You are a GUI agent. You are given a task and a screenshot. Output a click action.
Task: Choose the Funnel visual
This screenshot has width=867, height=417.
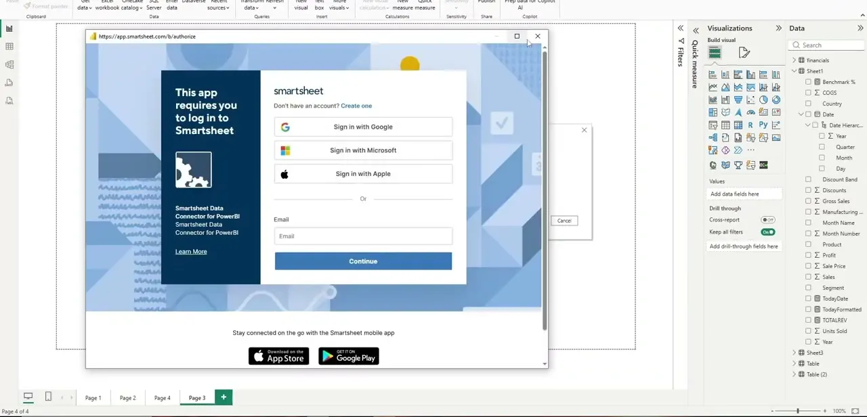coord(738,100)
